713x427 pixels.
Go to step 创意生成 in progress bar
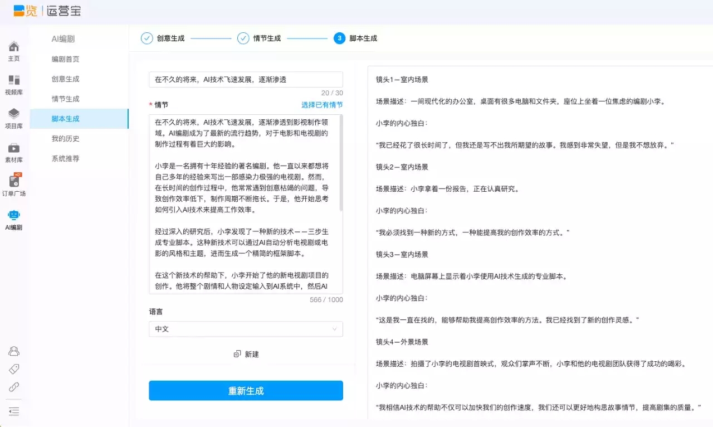(163, 38)
